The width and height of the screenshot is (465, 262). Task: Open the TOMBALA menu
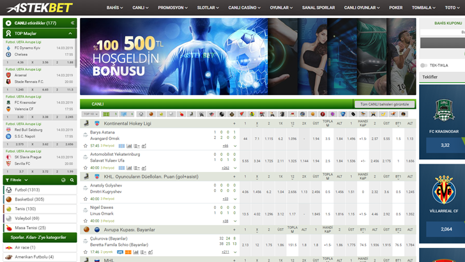[x=423, y=8]
